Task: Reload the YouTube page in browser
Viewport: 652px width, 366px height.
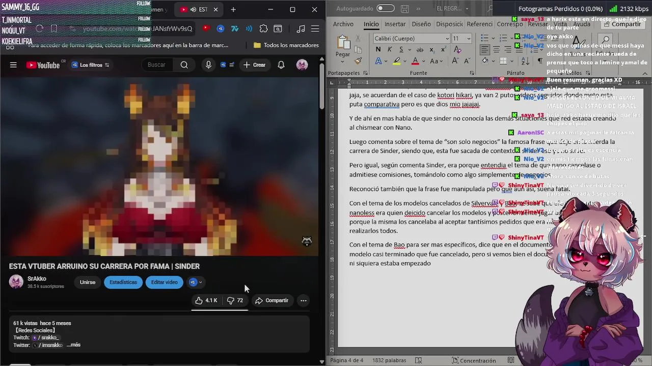Action: click(x=39, y=29)
